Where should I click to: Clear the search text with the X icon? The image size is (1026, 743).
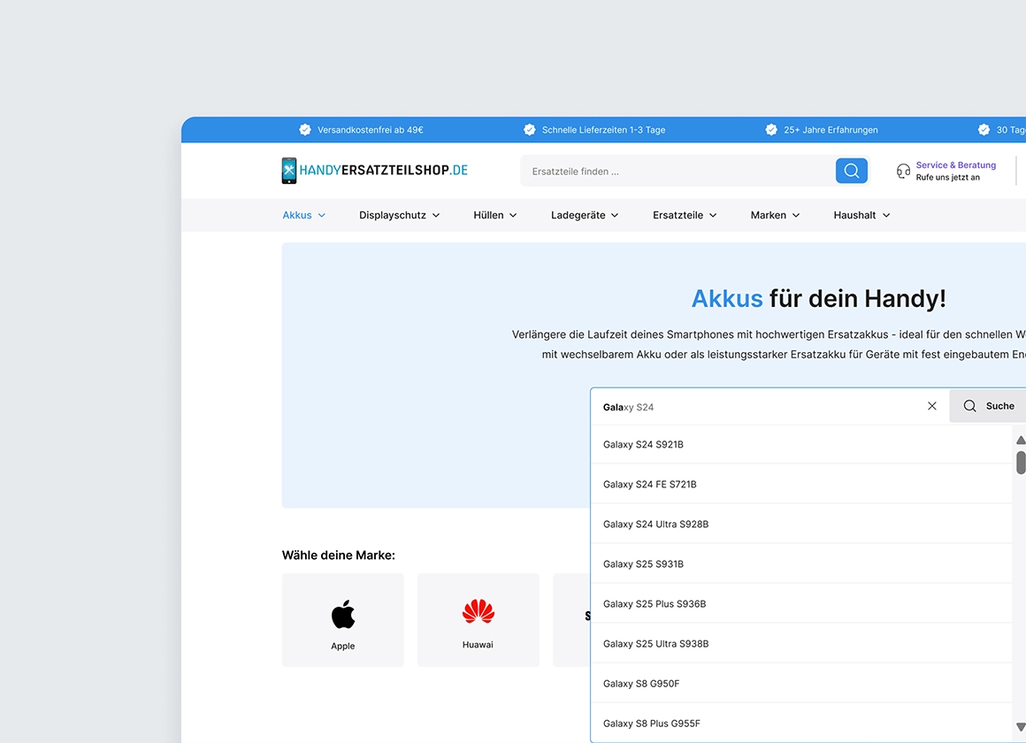pos(931,406)
